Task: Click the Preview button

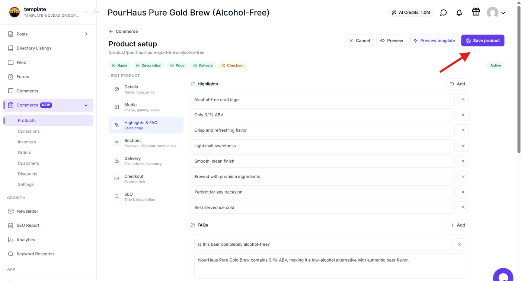Action: click(x=391, y=40)
